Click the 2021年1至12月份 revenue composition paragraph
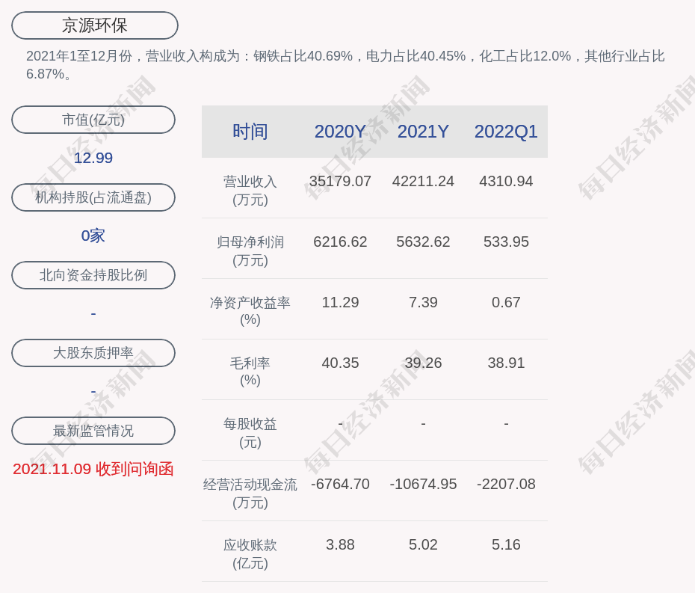This screenshot has width=695, height=593. (345, 65)
